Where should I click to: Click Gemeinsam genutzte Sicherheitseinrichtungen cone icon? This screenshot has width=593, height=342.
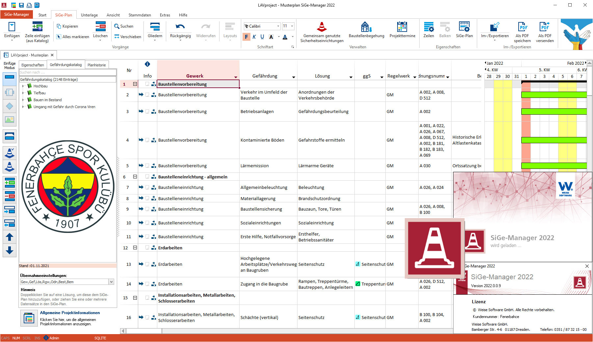(x=322, y=27)
